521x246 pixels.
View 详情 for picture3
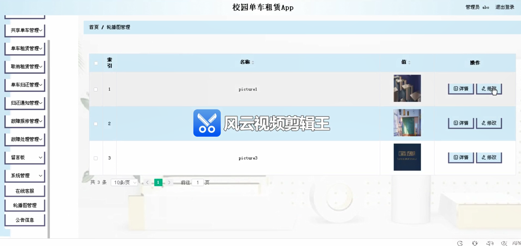(461, 158)
